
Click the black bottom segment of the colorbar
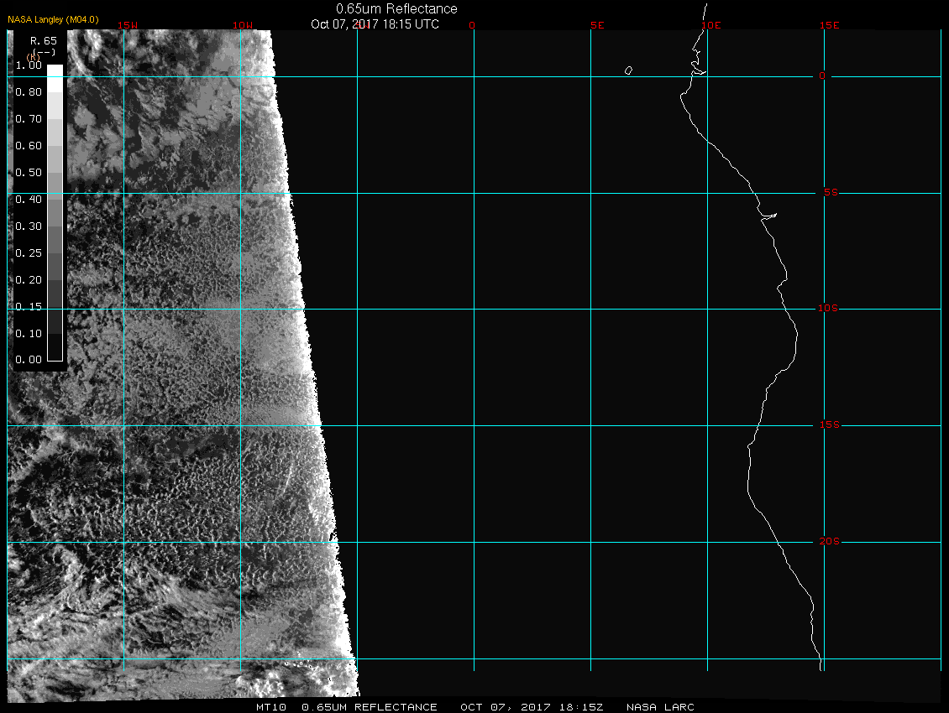click(55, 347)
